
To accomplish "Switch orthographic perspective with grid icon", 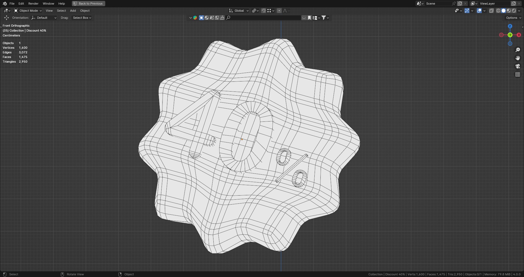I will click(x=518, y=74).
